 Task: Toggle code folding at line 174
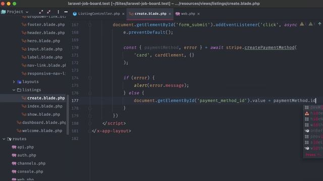90,78
